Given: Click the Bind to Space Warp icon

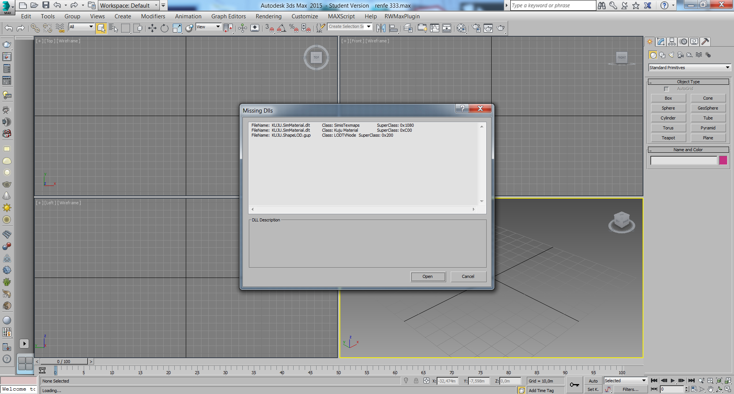Looking at the screenshot, I should (x=60, y=28).
